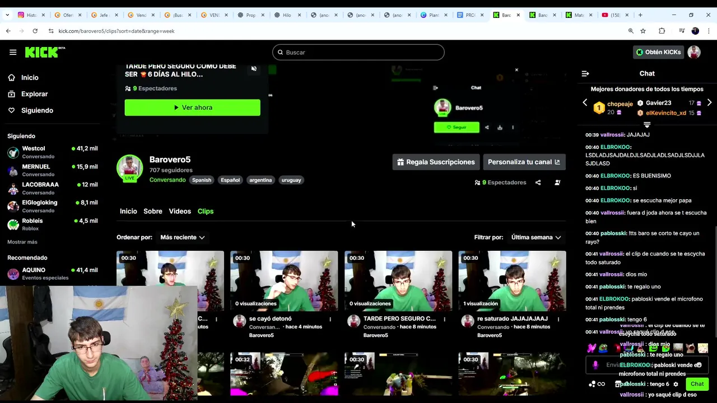Open options menu for 'se cayó detonó' clip
The height and width of the screenshot is (403, 717).
coord(330,319)
